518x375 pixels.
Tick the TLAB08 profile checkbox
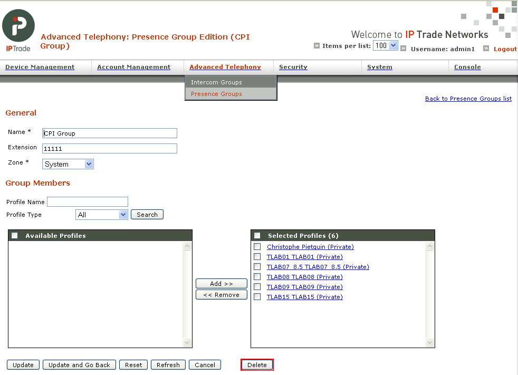pos(257,277)
